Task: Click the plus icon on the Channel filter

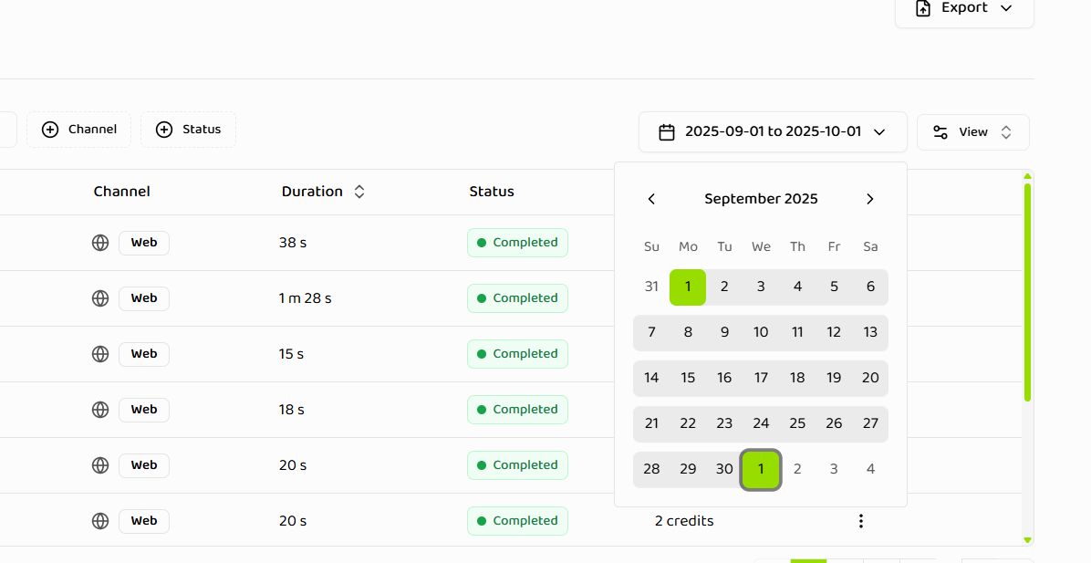Action: coord(50,130)
